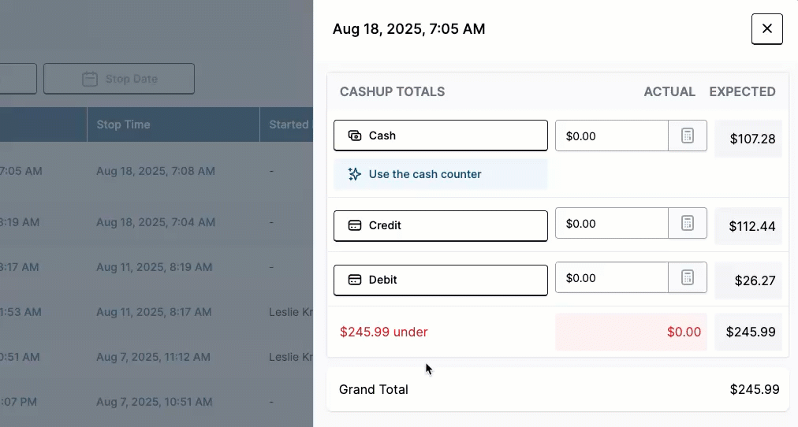The image size is (798, 427).
Task: Focus the Debit actual amount field
Action: [612, 277]
